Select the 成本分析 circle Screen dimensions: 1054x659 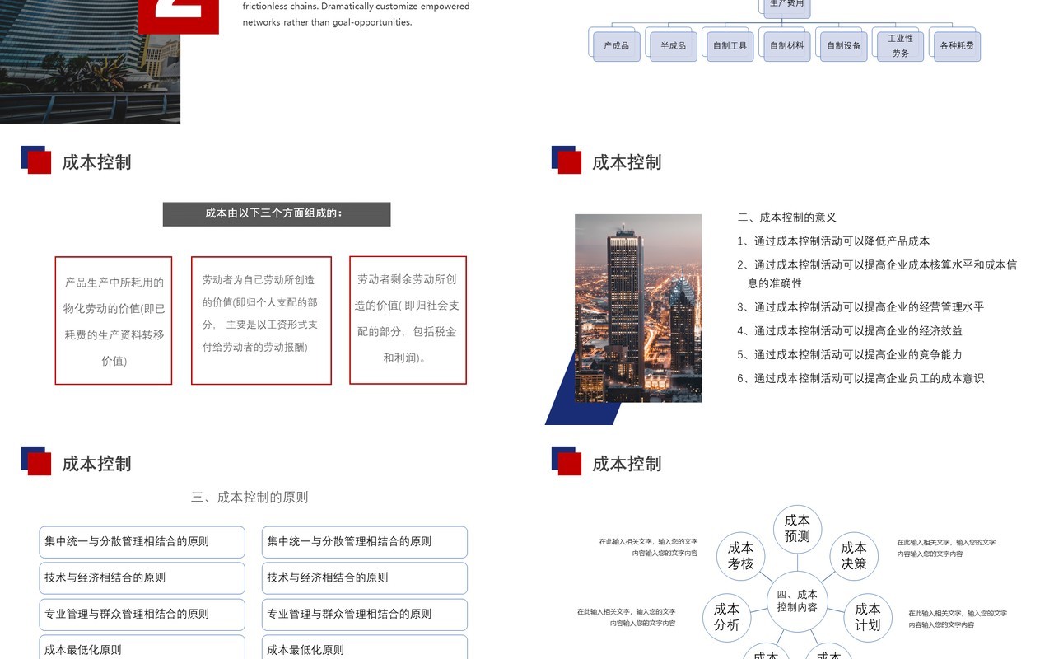point(726,617)
